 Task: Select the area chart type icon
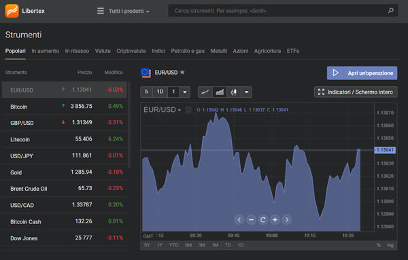point(220,92)
